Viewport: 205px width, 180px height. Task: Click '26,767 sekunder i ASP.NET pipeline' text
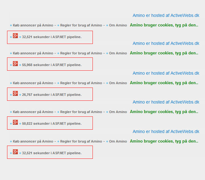coord(52,95)
